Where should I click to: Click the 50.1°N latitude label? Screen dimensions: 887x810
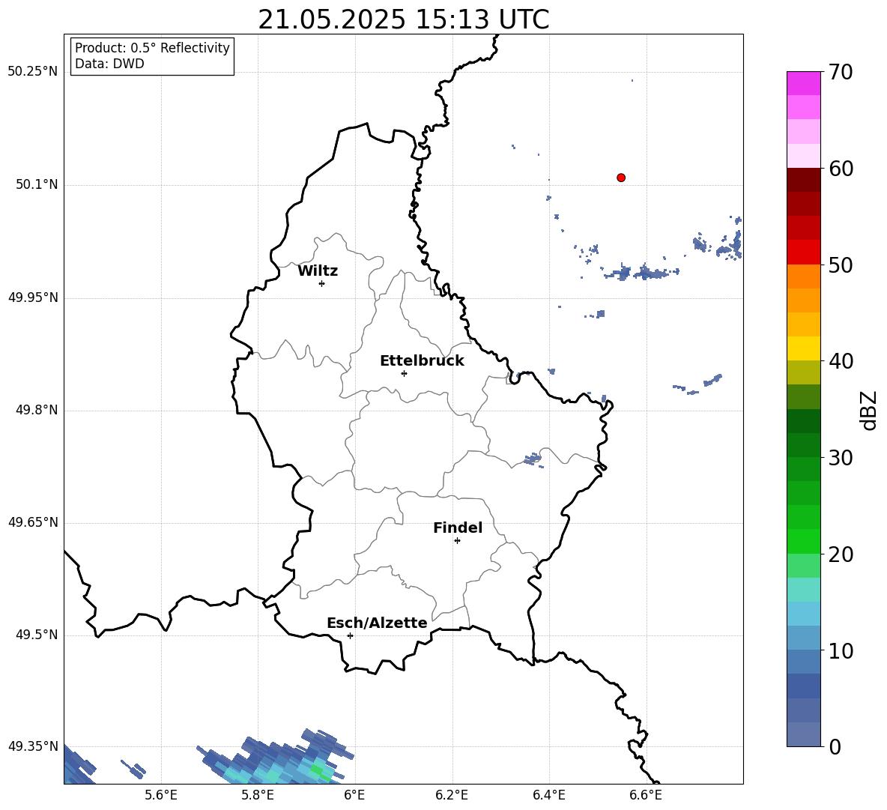37,185
